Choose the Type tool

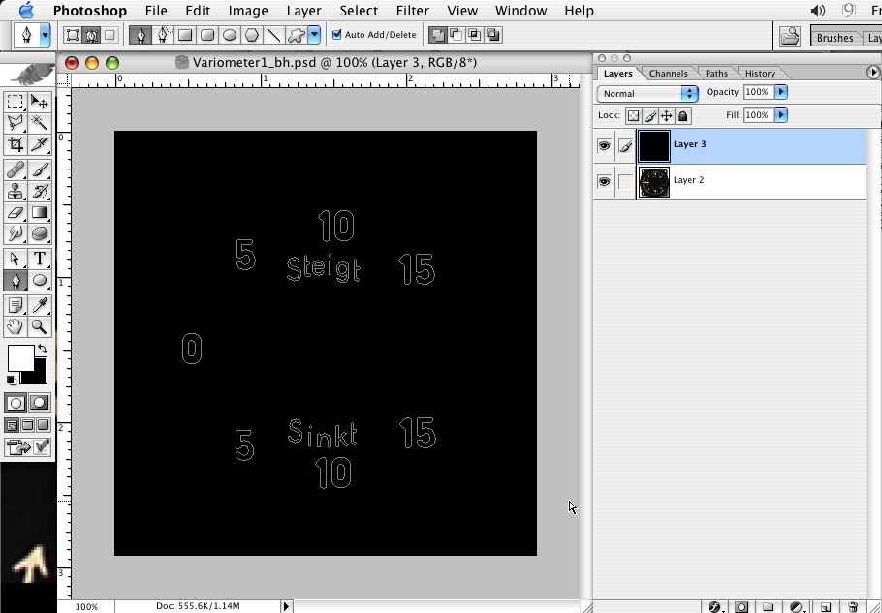(x=40, y=259)
